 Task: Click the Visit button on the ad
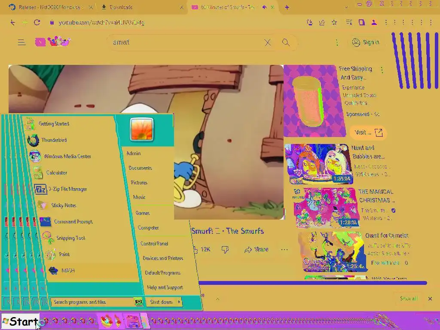368,132
